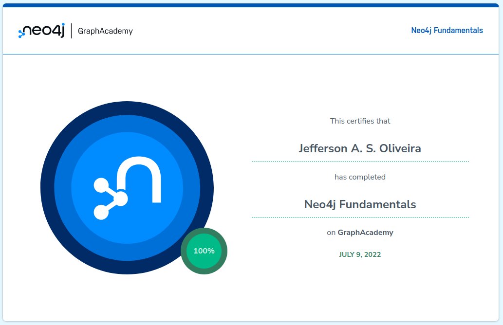Click the neo4j logo in header
Image resolution: width=503 pixels, height=325 pixels.
(41, 31)
